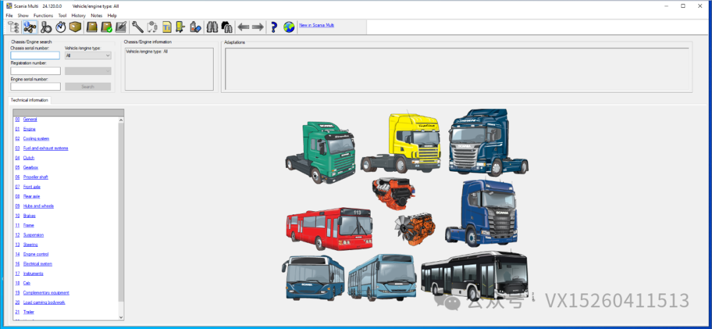712x329 pixels.
Task: Click the wrench tool icon in toolbar
Action: [x=137, y=27]
